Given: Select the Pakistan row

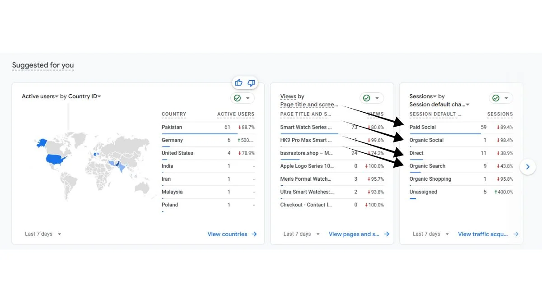Looking at the screenshot, I should (x=208, y=127).
